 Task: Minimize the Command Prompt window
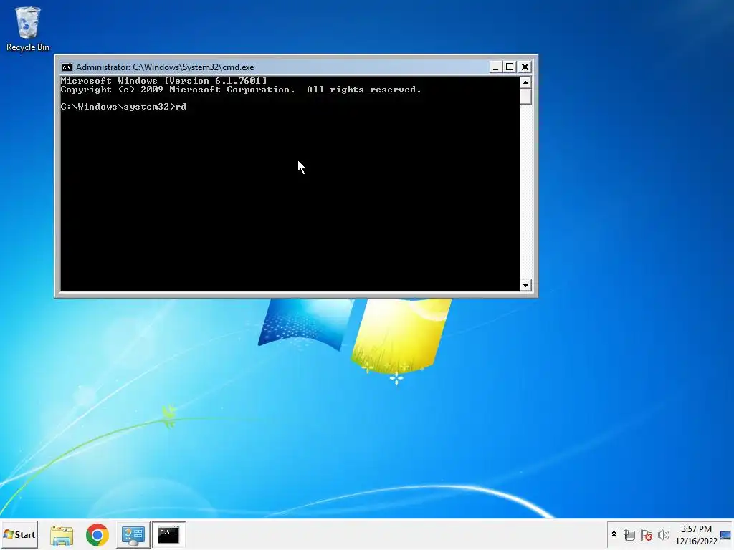pyautogui.click(x=495, y=67)
